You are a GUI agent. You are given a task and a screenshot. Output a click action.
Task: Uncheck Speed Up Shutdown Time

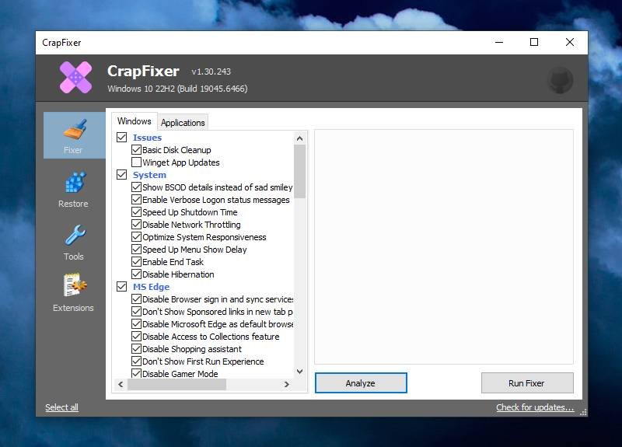(x=137, y=211)
